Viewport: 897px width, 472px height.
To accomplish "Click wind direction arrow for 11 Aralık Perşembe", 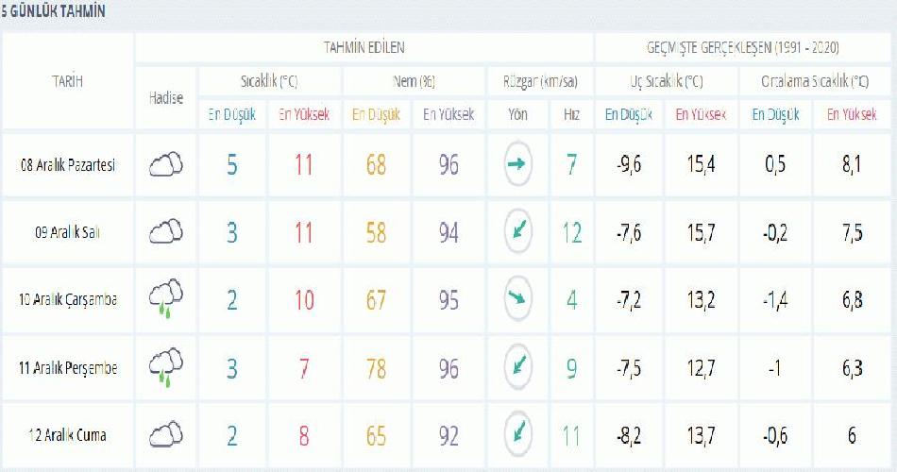I will point(517,367).
